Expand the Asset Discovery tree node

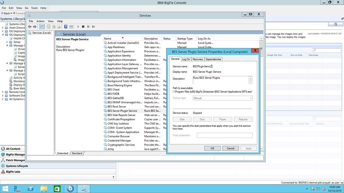2,27
